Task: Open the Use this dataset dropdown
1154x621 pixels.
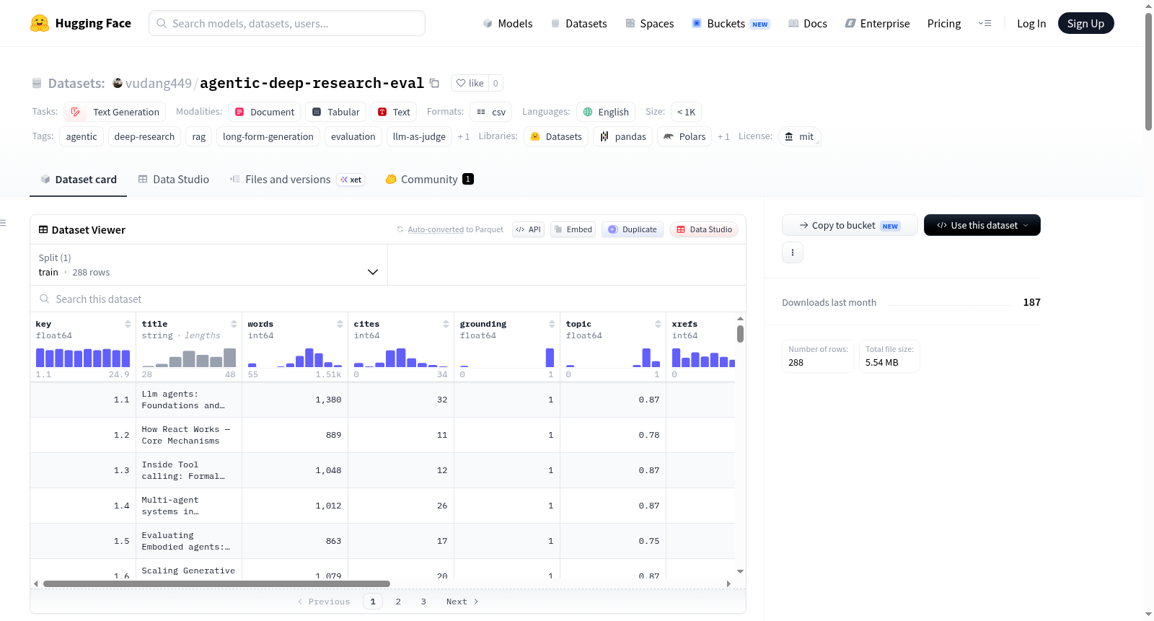Action: click(982, 225)
